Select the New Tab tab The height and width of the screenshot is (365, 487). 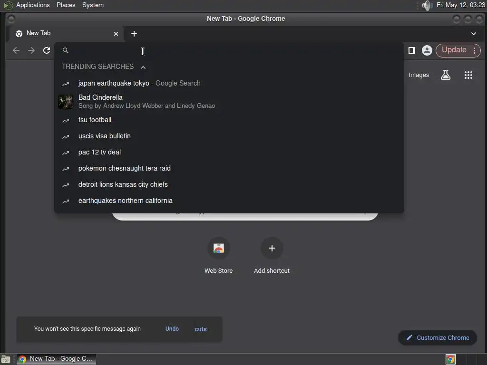click(x=66, y=33)
